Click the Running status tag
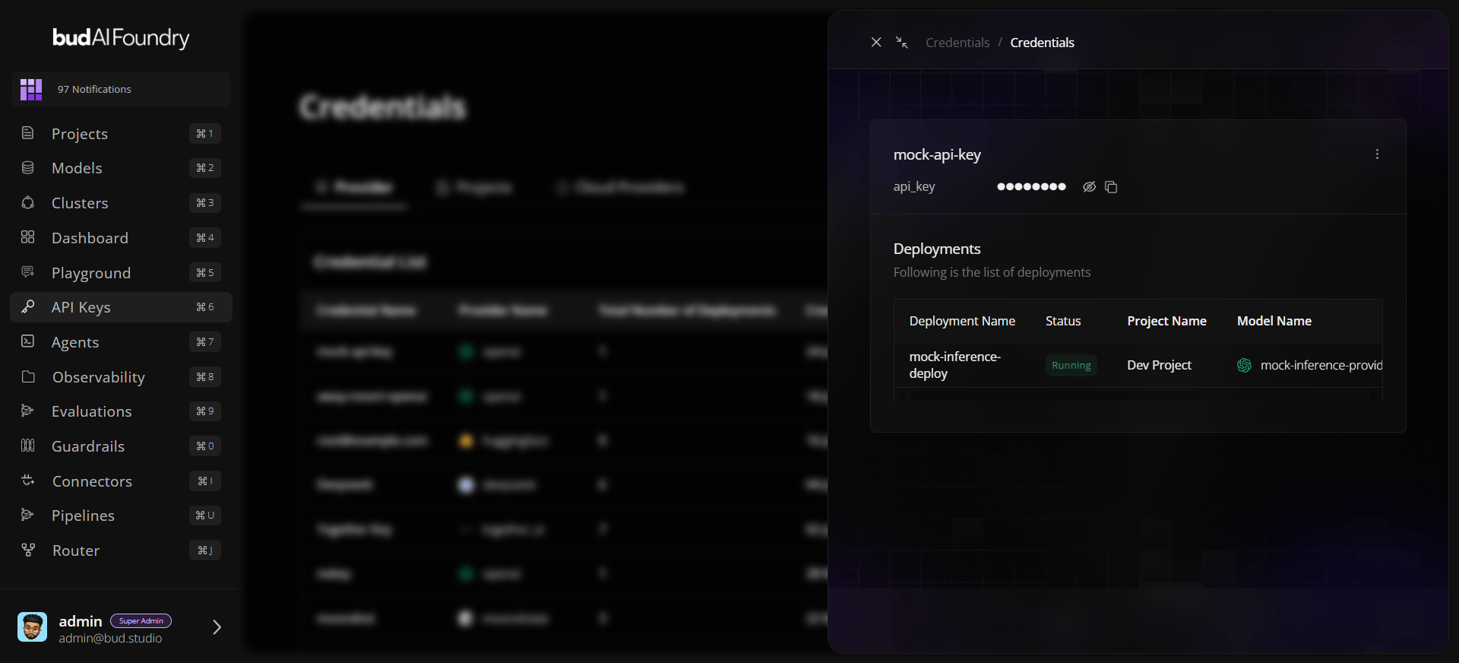 pyautogui.click(x=1071, y=366)
